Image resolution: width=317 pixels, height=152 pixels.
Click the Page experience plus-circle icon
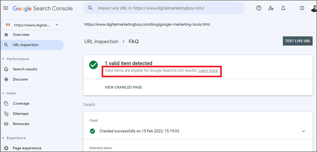pos(6,148)
